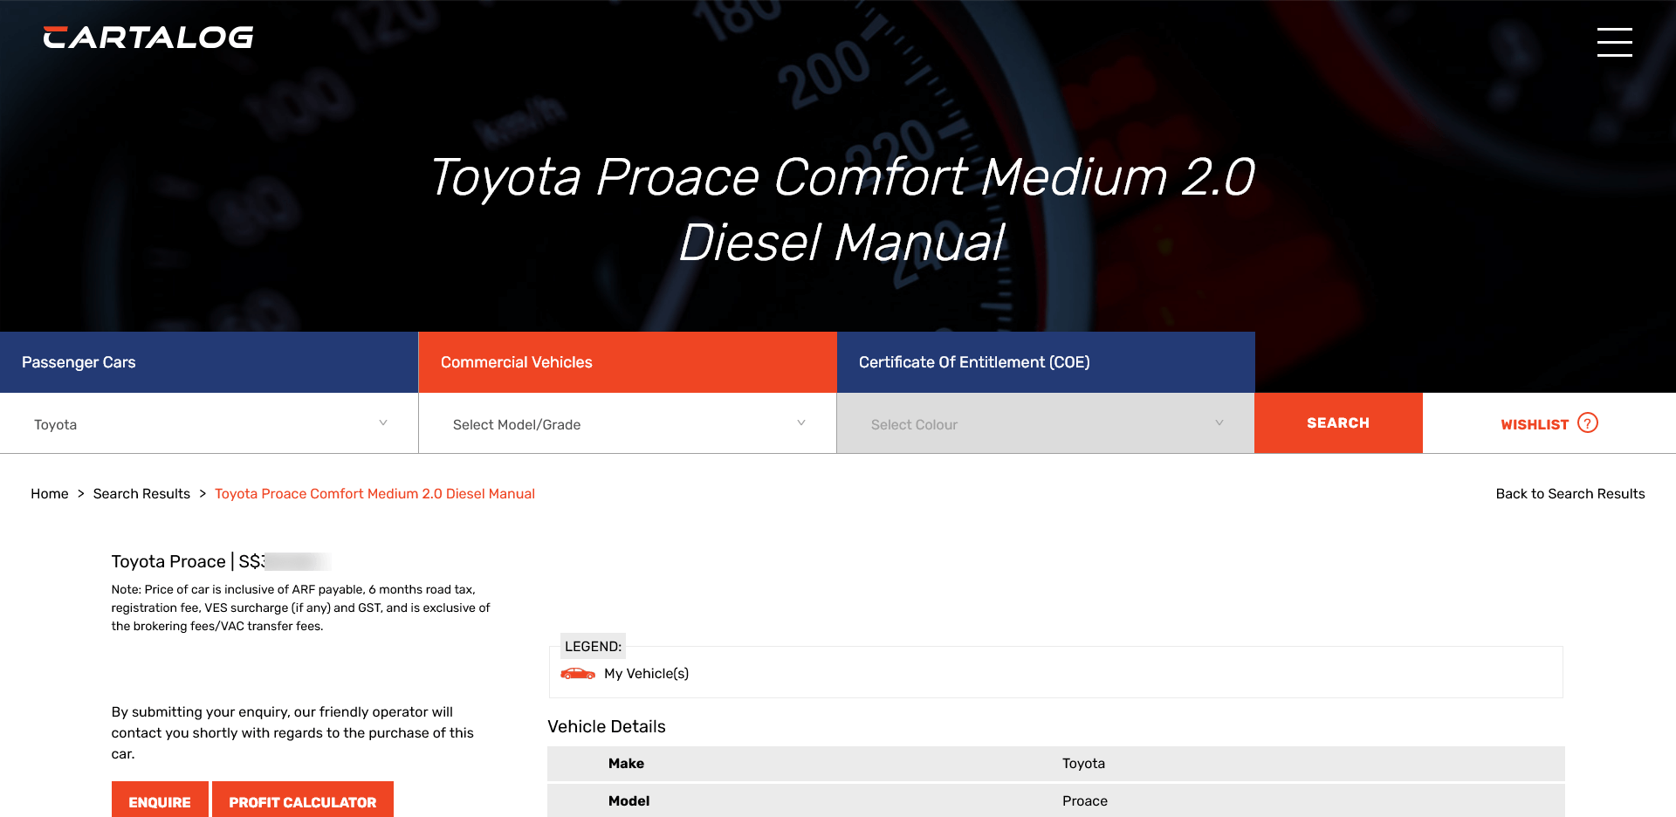Click Back to Search Results
Image resolution: width=1676 pixels, height=817 pixels.
coord(1570,494)
